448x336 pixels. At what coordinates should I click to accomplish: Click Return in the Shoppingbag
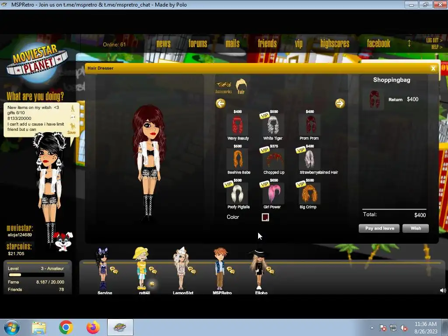(x=395, y=99)
